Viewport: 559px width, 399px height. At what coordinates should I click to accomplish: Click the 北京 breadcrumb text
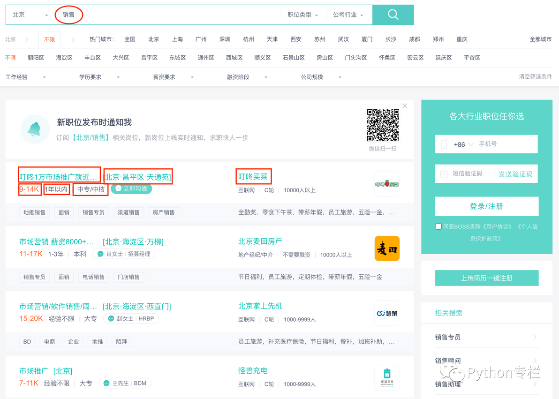click(x=10, y=39)
